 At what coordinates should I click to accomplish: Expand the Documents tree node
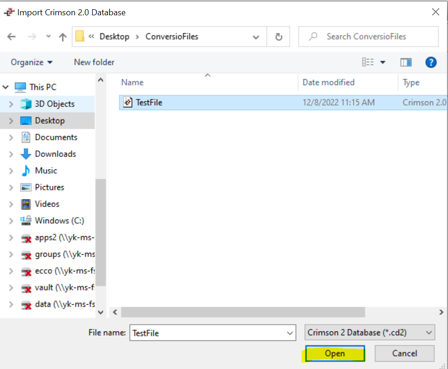click(x=11, y=138)
